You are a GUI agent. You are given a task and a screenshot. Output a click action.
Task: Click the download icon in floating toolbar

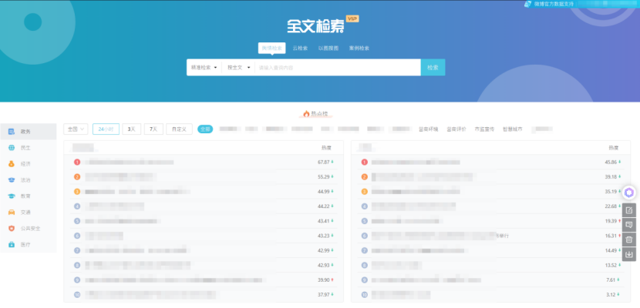(x=629, y=254)
